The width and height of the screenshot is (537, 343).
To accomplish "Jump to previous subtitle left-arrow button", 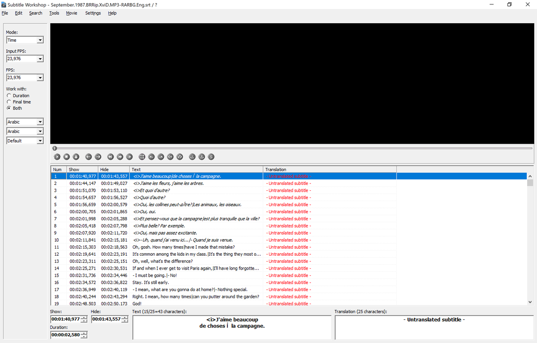I will [89, 157].
